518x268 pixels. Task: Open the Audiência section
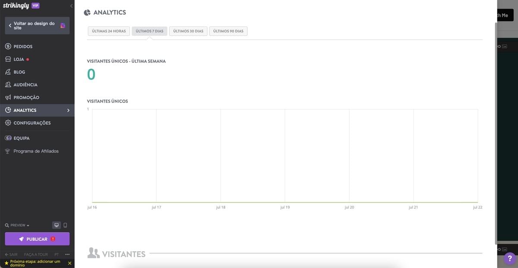[x=37, y=85]
